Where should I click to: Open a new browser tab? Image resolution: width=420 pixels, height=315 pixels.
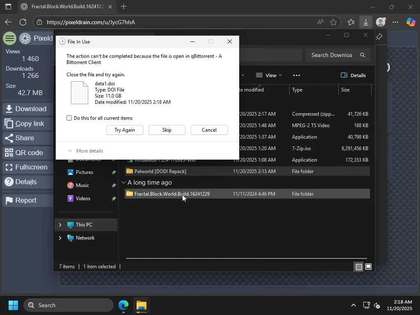123,7
